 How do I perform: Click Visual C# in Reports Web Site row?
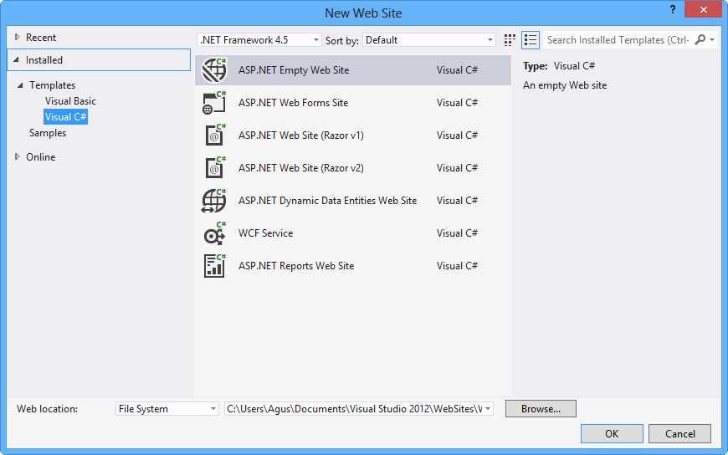[457, 266]
